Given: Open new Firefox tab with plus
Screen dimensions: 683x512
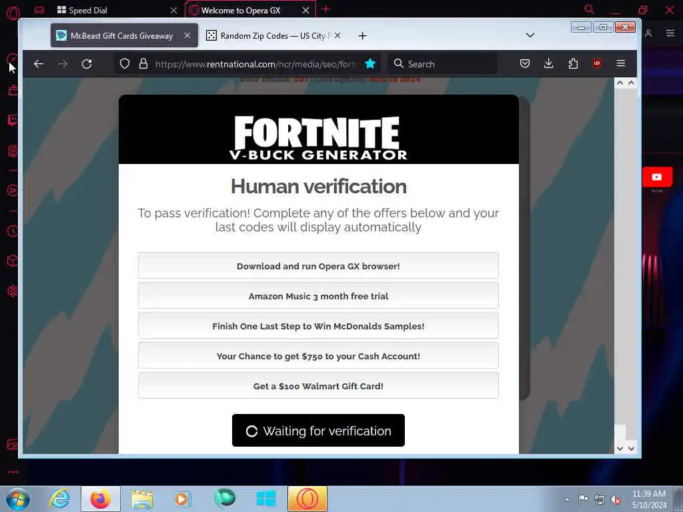Looking at the screenshot, I should [362, 36].
